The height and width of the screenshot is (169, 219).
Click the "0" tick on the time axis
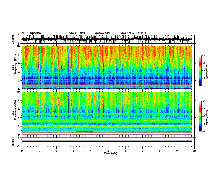(22, 151)
